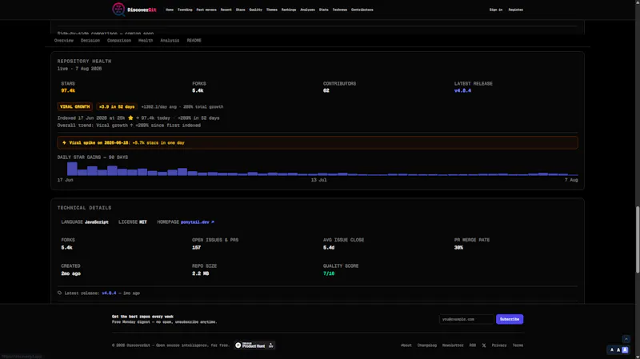Click the tallest first bar in star gains chart
Screen dimensions: 640x359
tap(72, 169)
